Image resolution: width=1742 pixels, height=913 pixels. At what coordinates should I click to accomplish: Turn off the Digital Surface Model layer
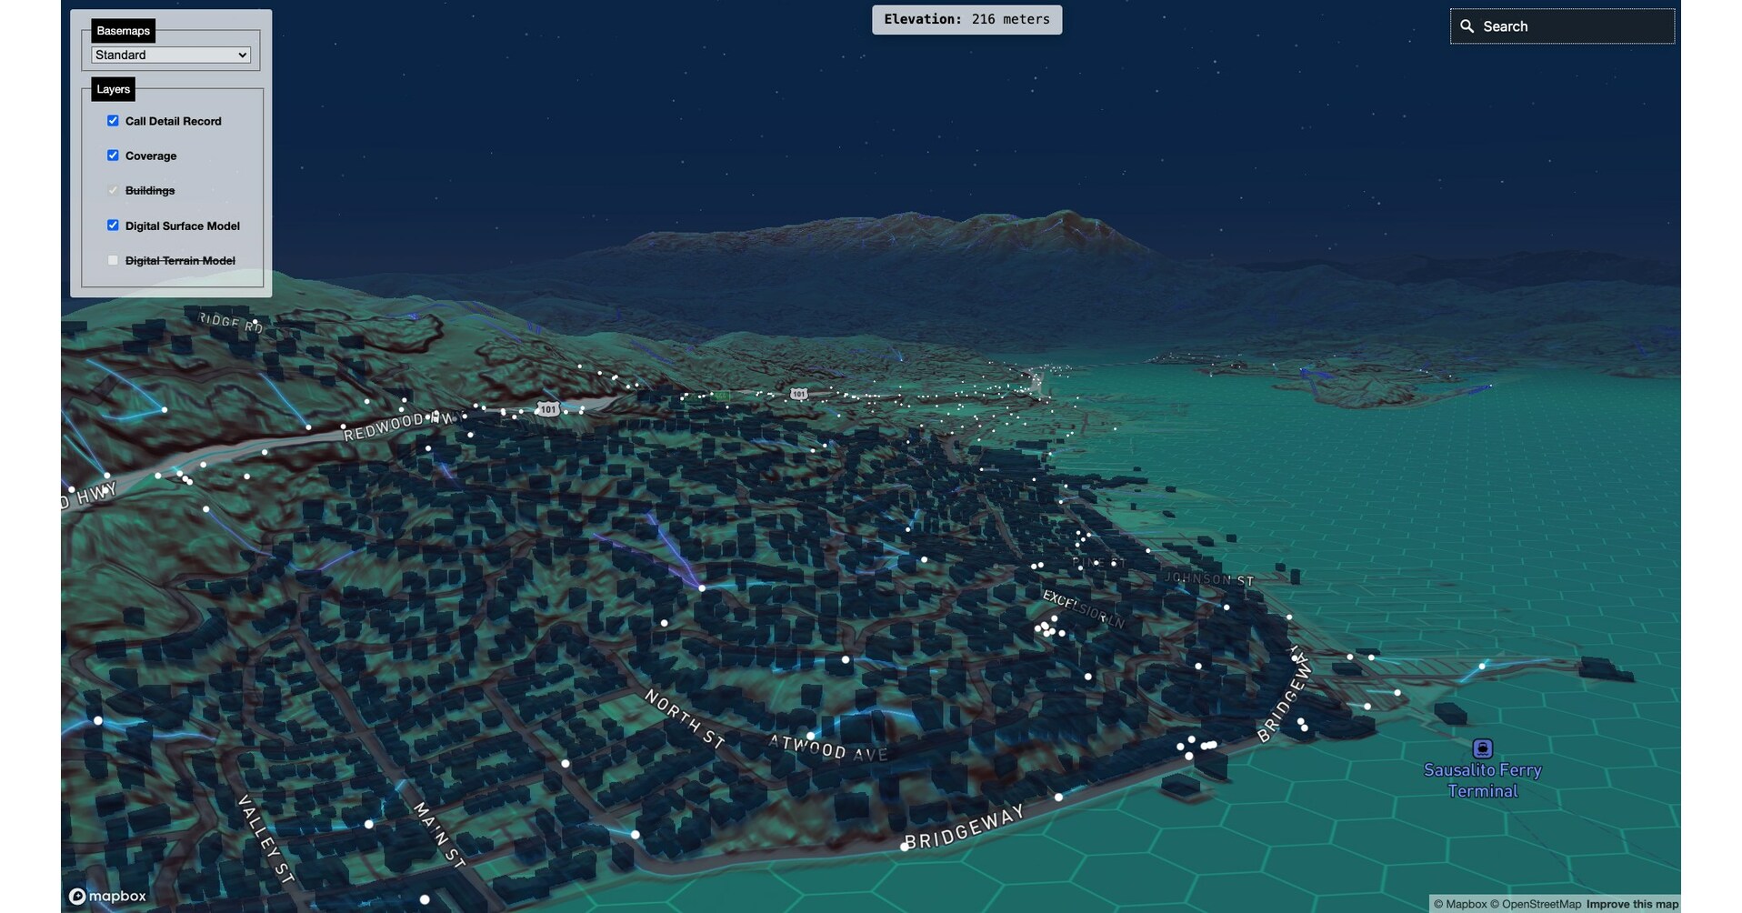[x=113, y=225]
